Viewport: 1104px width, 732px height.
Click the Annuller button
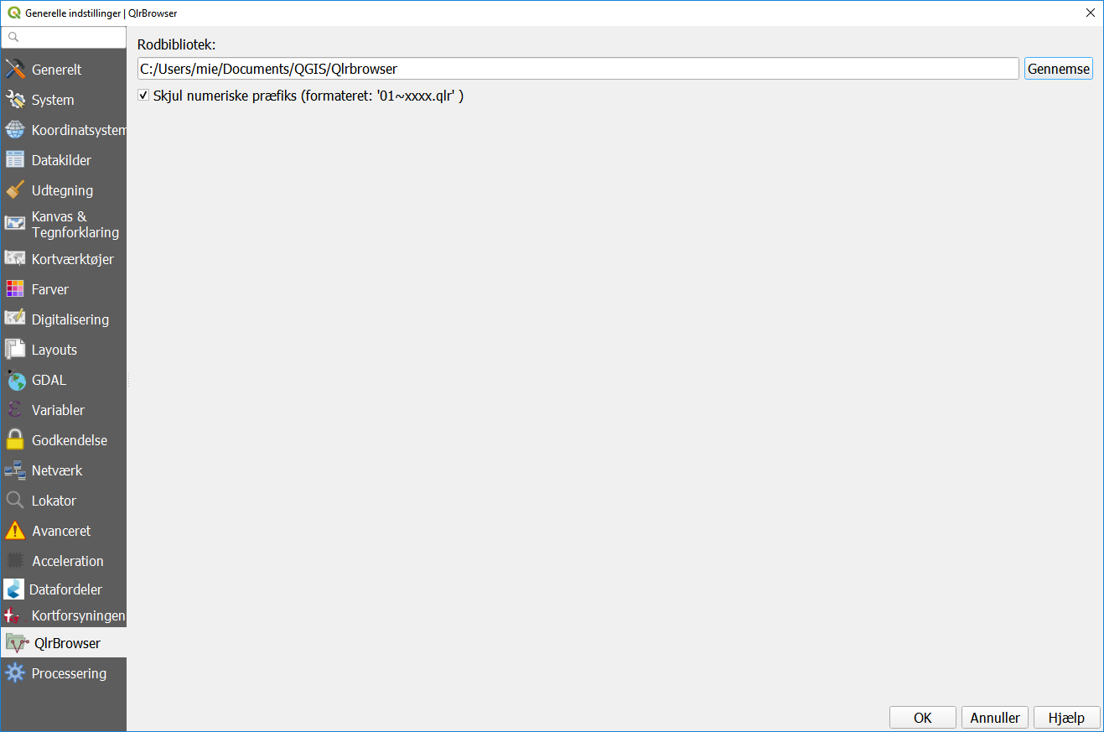pyautogui.click(x=995, y=718)
